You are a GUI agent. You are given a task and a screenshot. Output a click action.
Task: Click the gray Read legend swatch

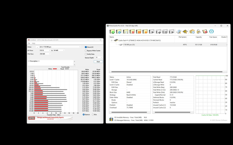coord(67,69)
